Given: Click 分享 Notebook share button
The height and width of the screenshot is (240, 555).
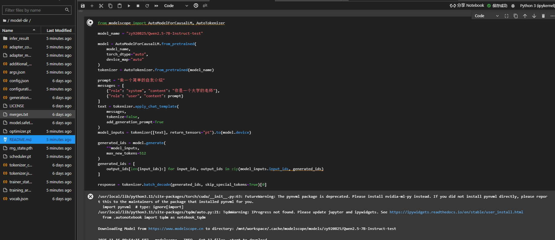Looking at the screenshot, I should coord(467,6).
